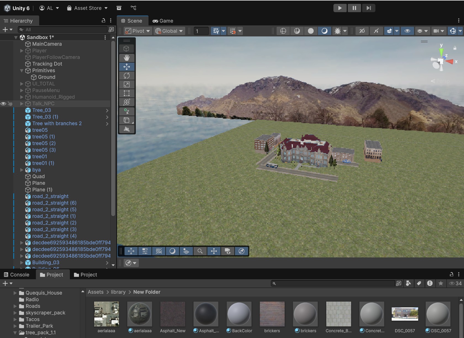Click the Play button
Screen dimensions: 464x338
coord(340,8)
